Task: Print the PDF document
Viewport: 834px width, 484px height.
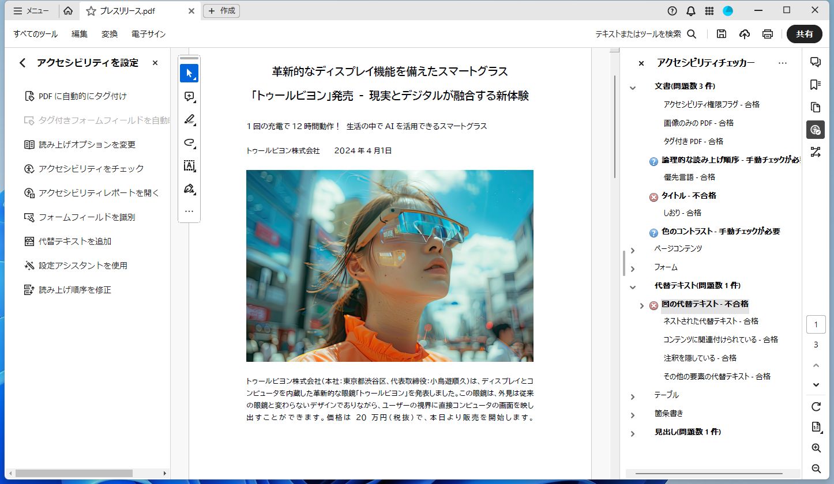Action: 767,34
